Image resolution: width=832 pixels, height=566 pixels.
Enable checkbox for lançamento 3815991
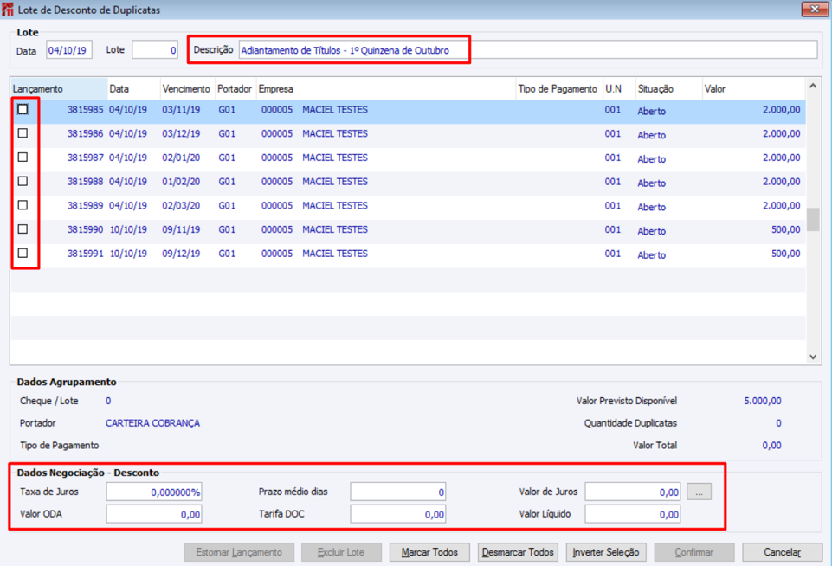pyautogui.click(x=23, y=253)
